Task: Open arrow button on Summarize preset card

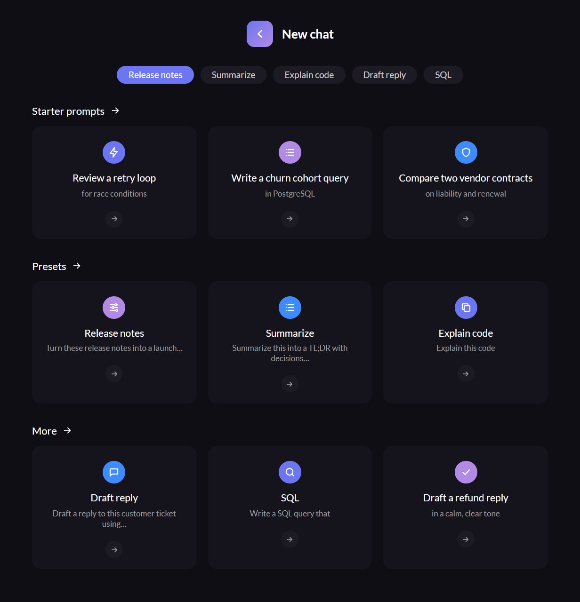Action: tap(290, 384)
